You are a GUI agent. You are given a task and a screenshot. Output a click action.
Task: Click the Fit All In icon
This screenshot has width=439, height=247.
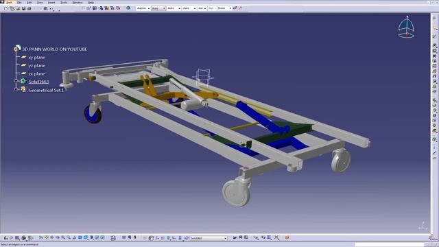[47, 237]
